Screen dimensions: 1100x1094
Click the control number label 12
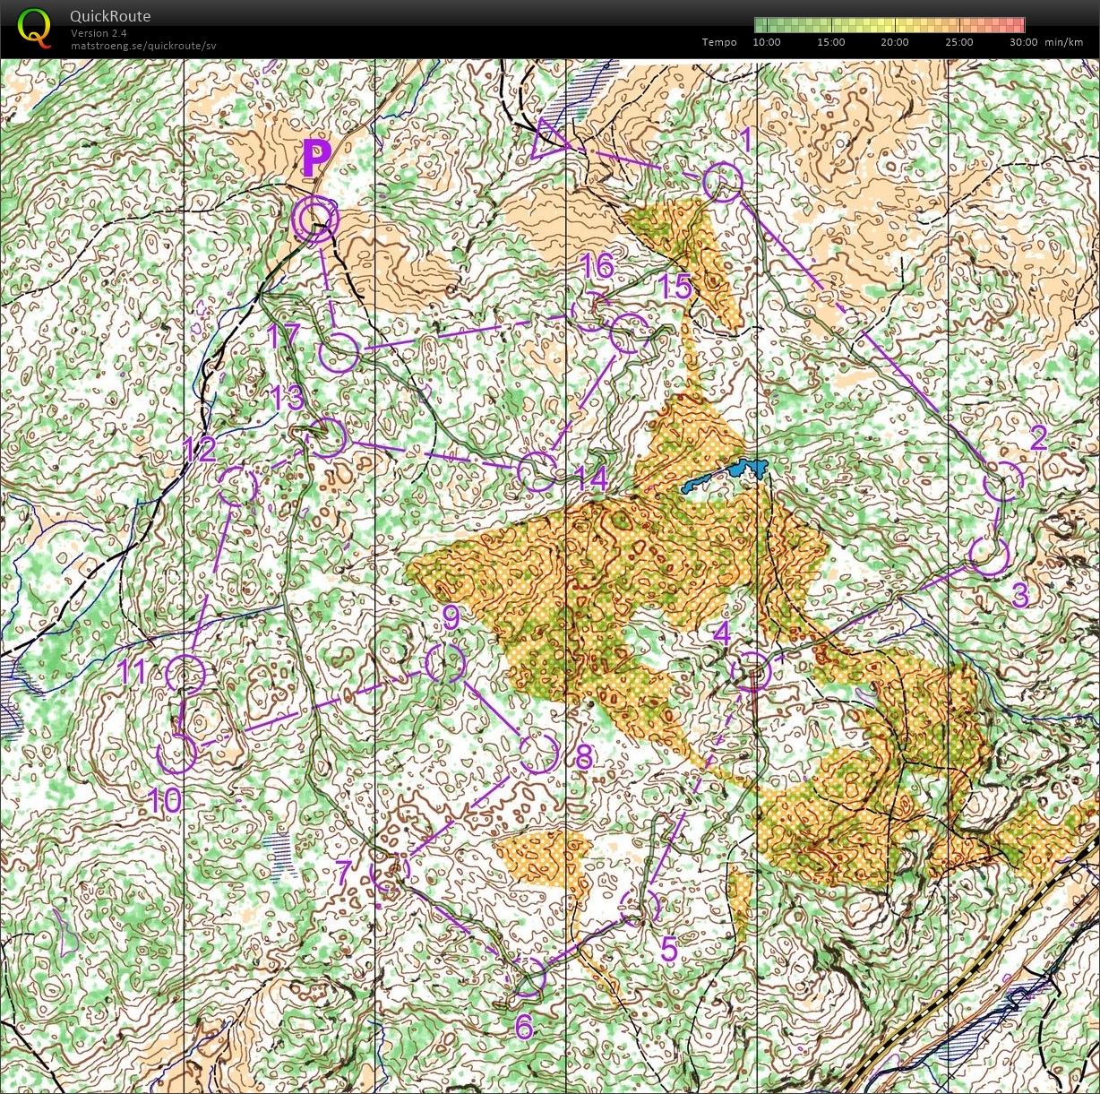[199, 449]
